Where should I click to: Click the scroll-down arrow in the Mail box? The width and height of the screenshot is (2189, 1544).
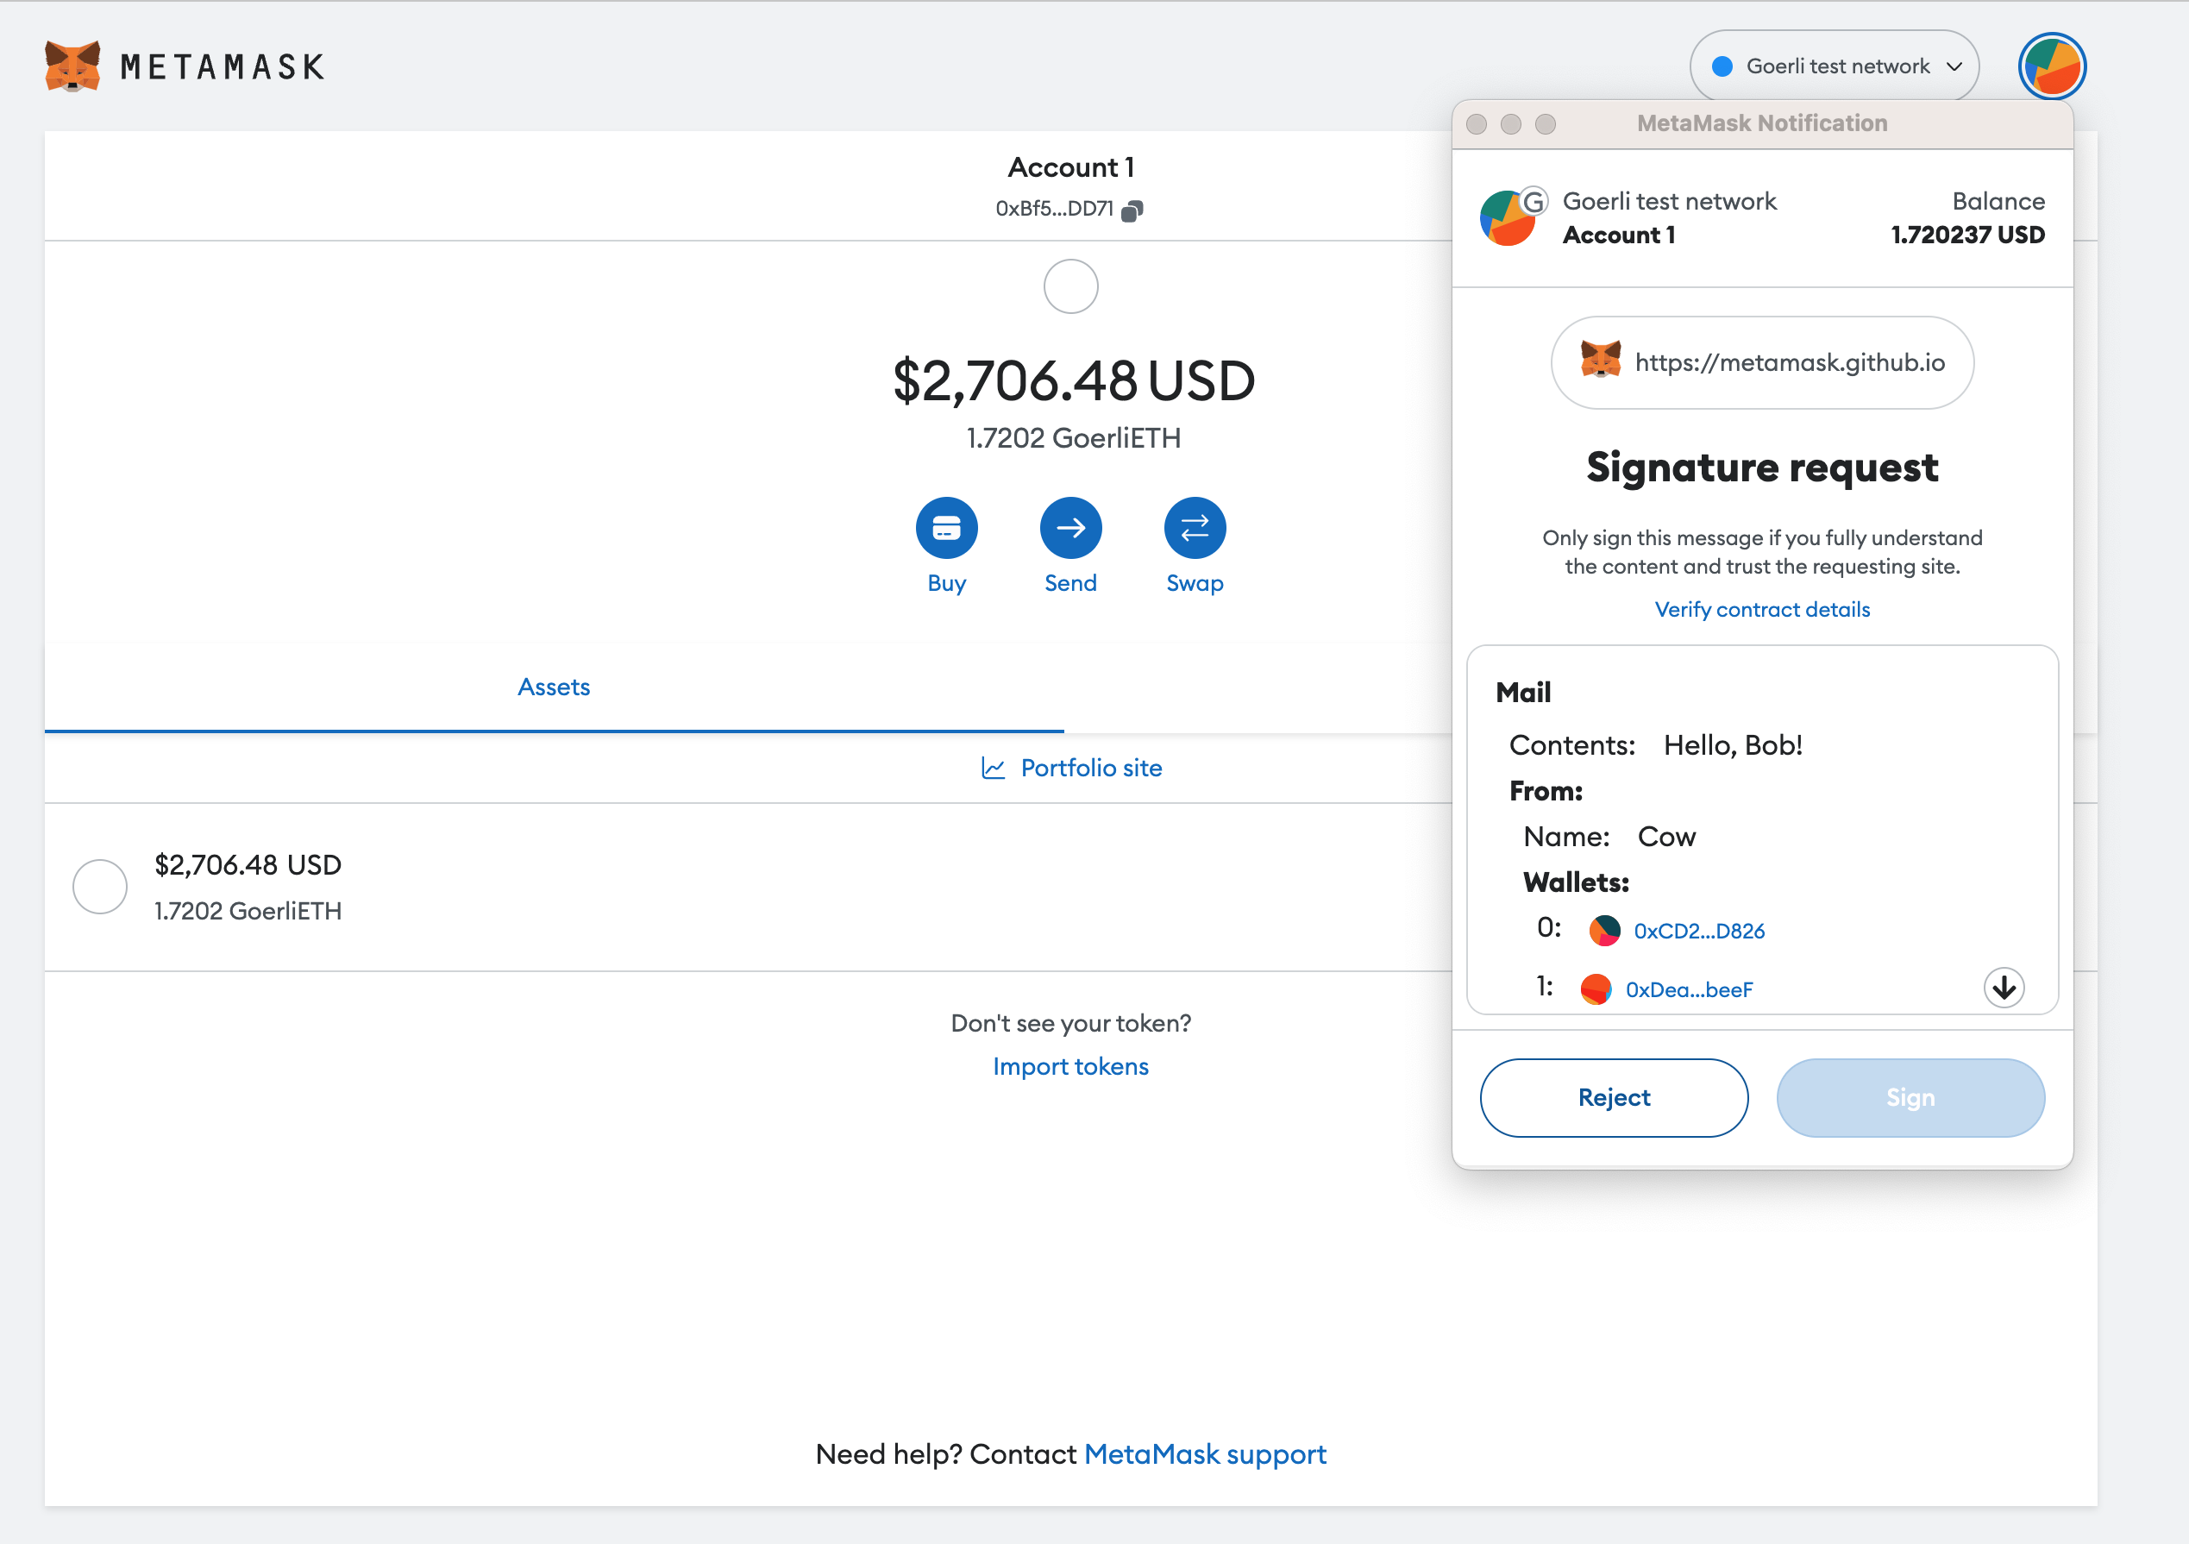2003,988
